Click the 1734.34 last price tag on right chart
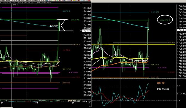186x108 pixels. pos(181,30)
